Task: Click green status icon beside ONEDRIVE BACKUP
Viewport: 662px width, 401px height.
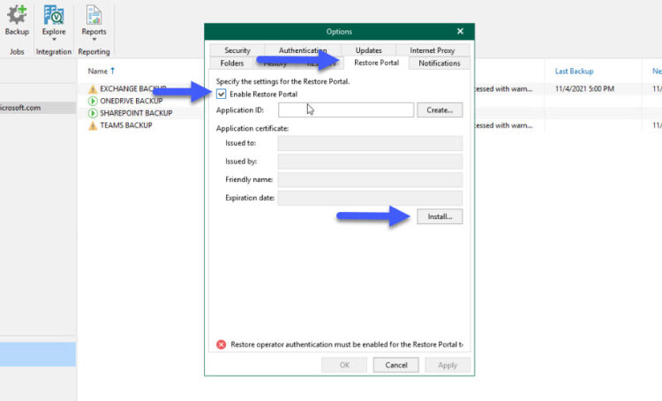Action: tap(93, 101)
